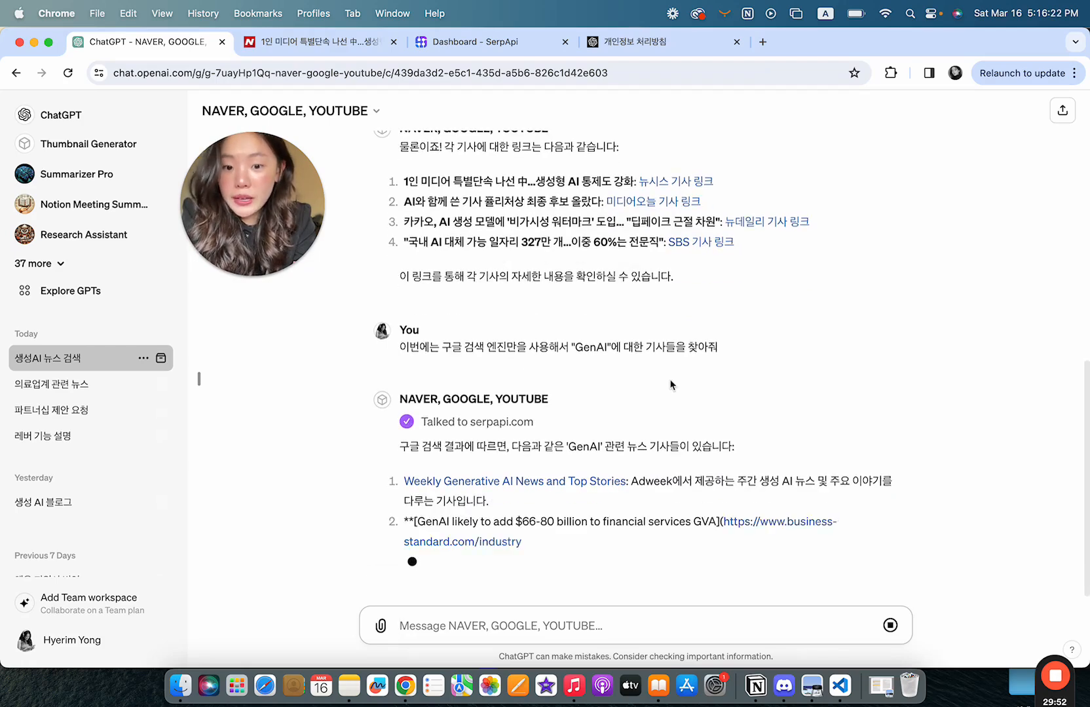Open the 미디어오늘 기사 링크 link
Screen dimensions: 1090x707
pyautogui.click(x=653, y=202)
